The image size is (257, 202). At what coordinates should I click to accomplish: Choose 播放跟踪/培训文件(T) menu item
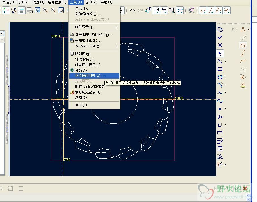pos(94,35)
